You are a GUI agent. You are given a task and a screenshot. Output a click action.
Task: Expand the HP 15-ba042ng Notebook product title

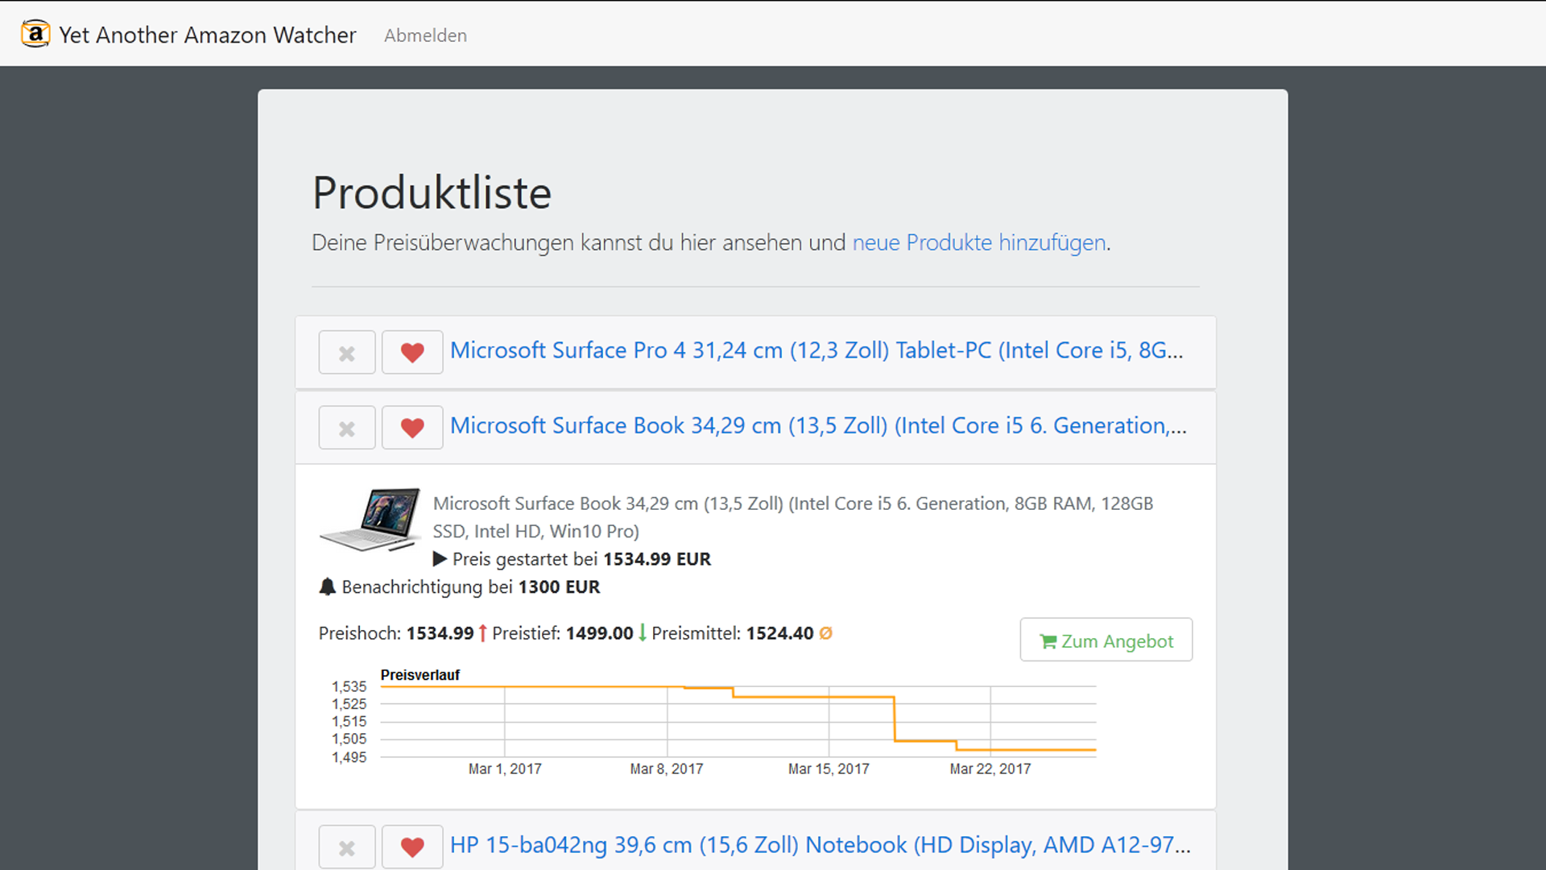pyautogui.click(x=820, y=845)
